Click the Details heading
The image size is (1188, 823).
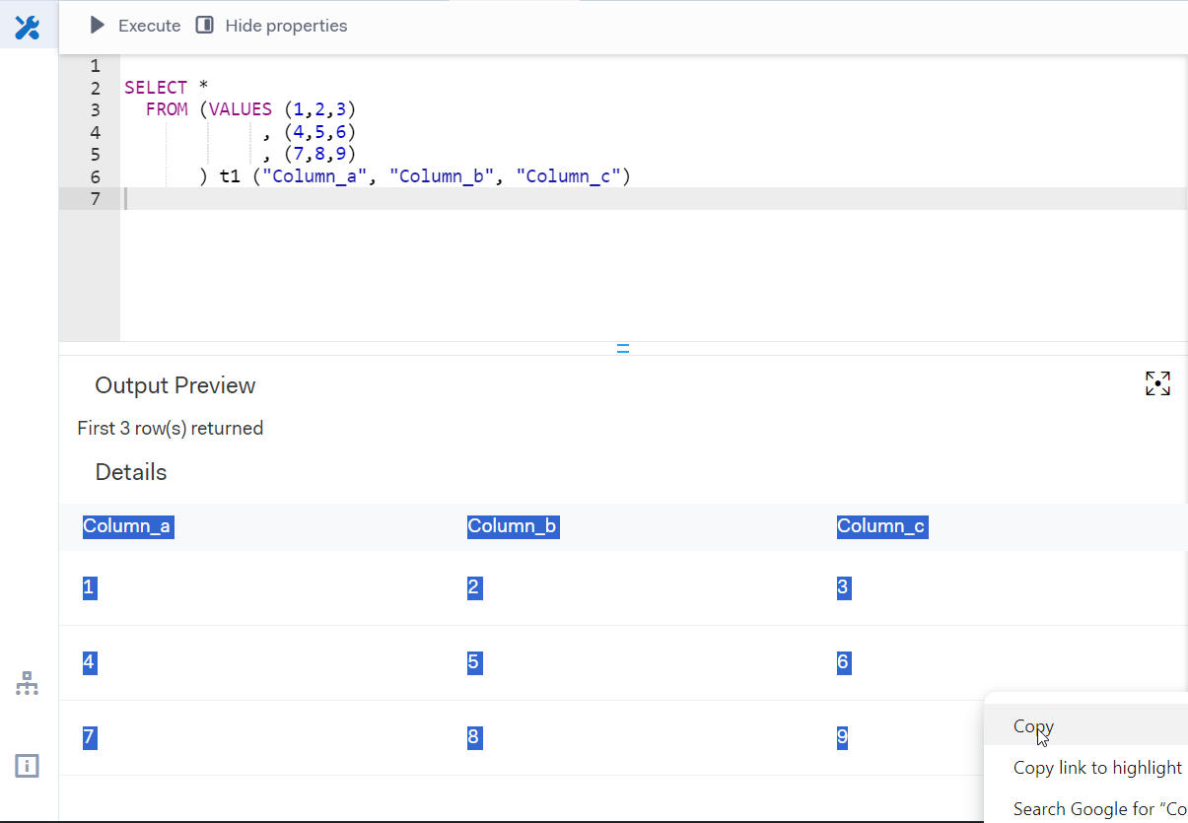coord(131,472)
